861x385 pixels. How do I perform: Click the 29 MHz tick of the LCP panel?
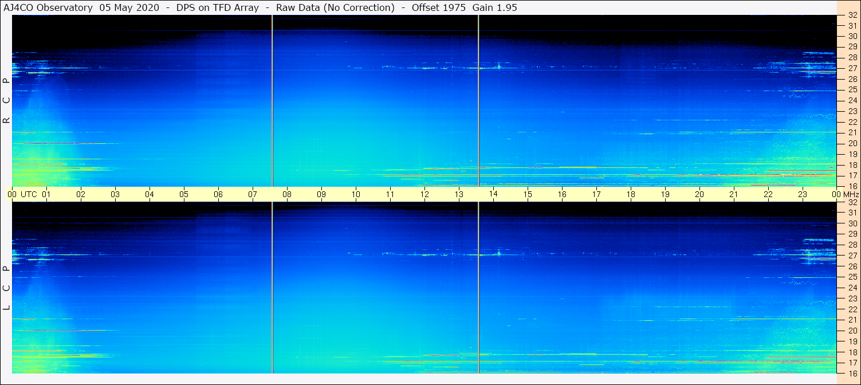[852, 234]
